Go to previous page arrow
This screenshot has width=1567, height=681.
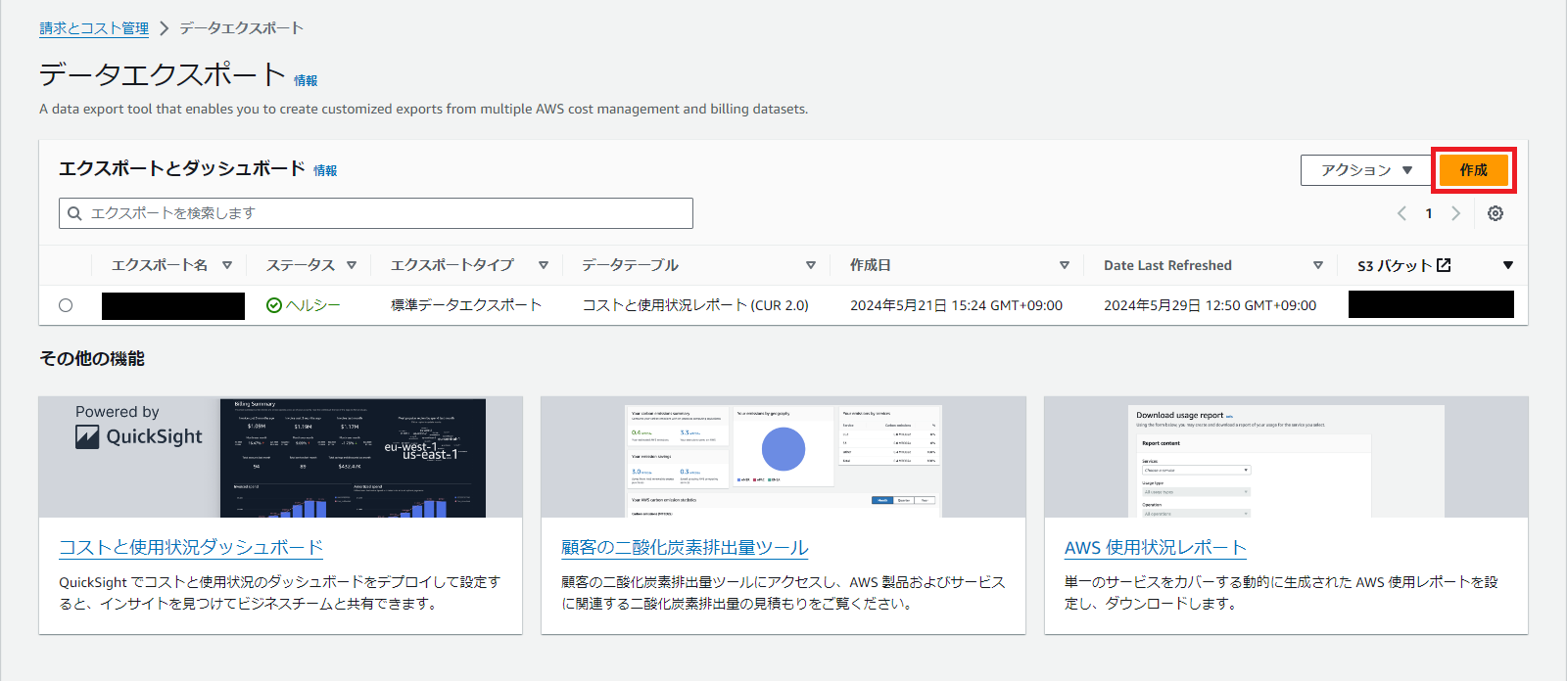(1401, 213)
